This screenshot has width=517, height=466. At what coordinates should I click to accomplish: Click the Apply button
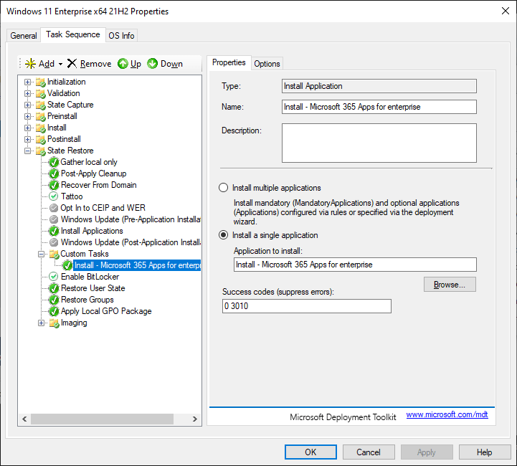pyautogui.click(x=427, y=452)
